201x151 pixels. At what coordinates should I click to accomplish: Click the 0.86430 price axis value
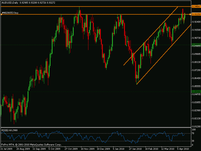click(196, 78)
